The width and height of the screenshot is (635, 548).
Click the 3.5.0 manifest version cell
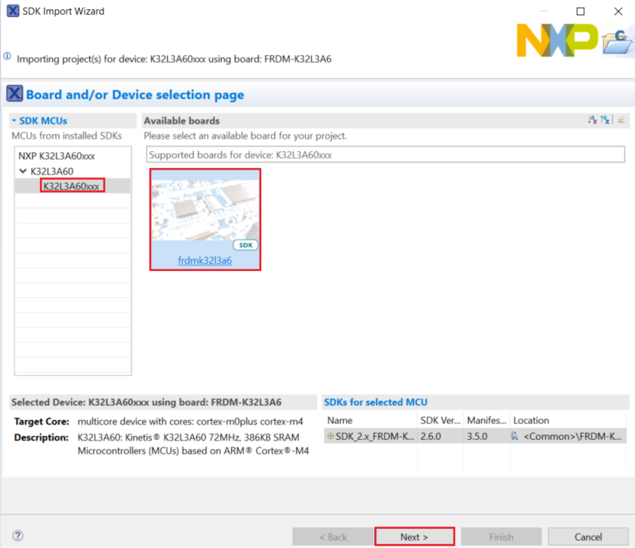(x=477, y=436)
